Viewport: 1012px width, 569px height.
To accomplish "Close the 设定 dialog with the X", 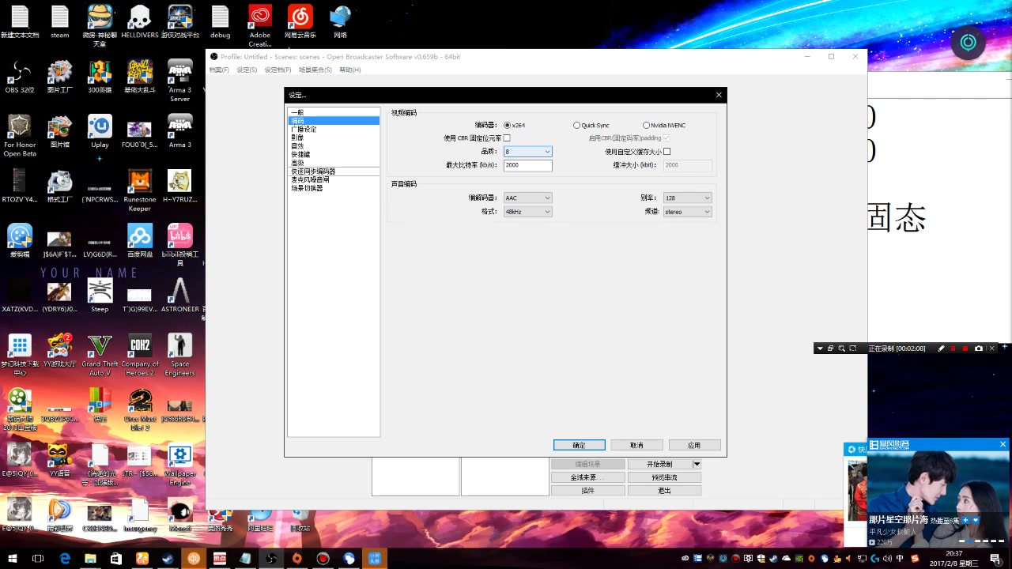I will (x=718, y=95).
